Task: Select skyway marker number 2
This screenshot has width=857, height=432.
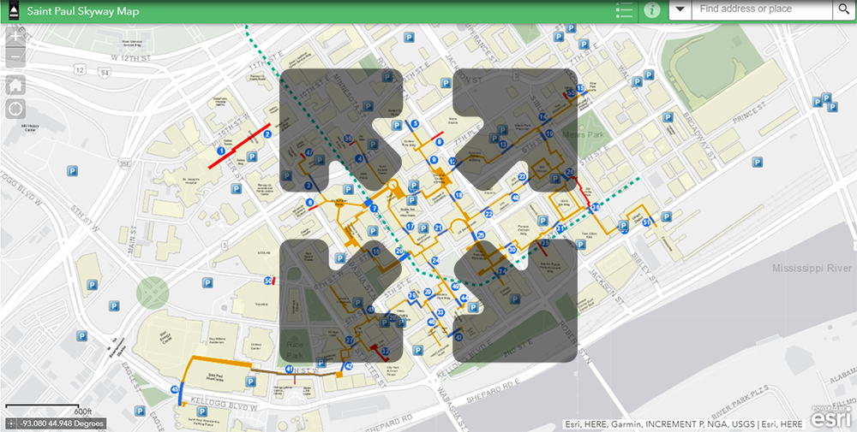Action: 267,134
